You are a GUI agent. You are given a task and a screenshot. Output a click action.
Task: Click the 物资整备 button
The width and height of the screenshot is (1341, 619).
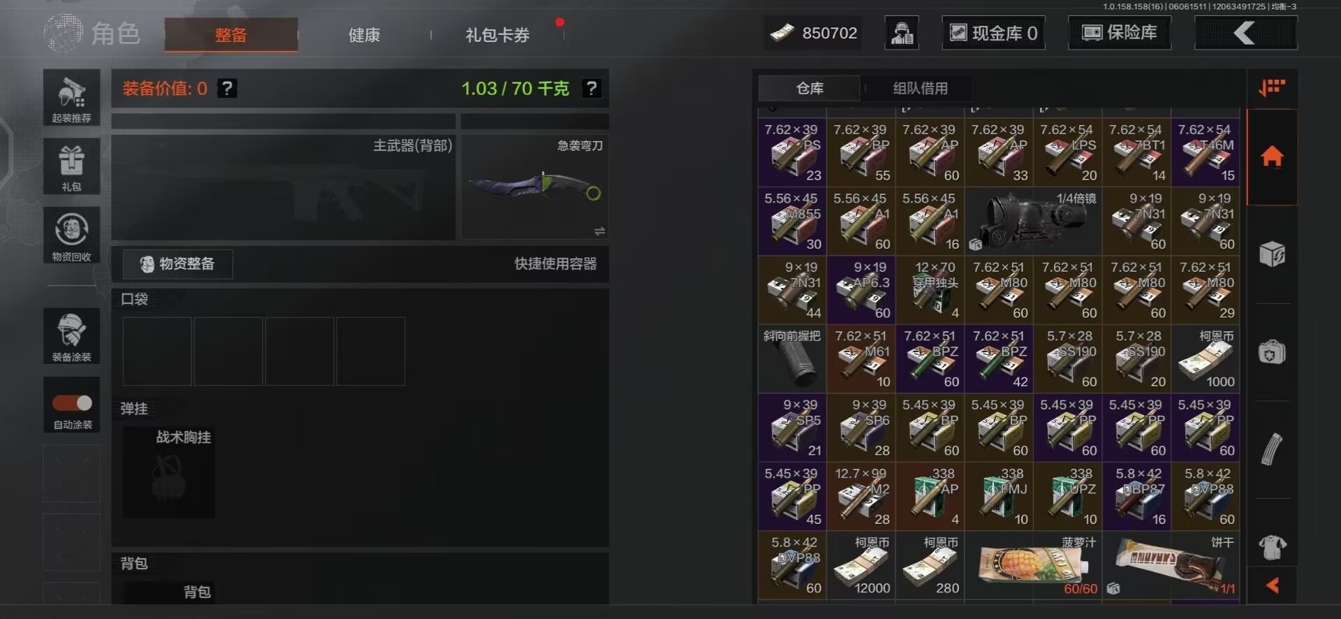pyautogui.click(x=177, y=264)
